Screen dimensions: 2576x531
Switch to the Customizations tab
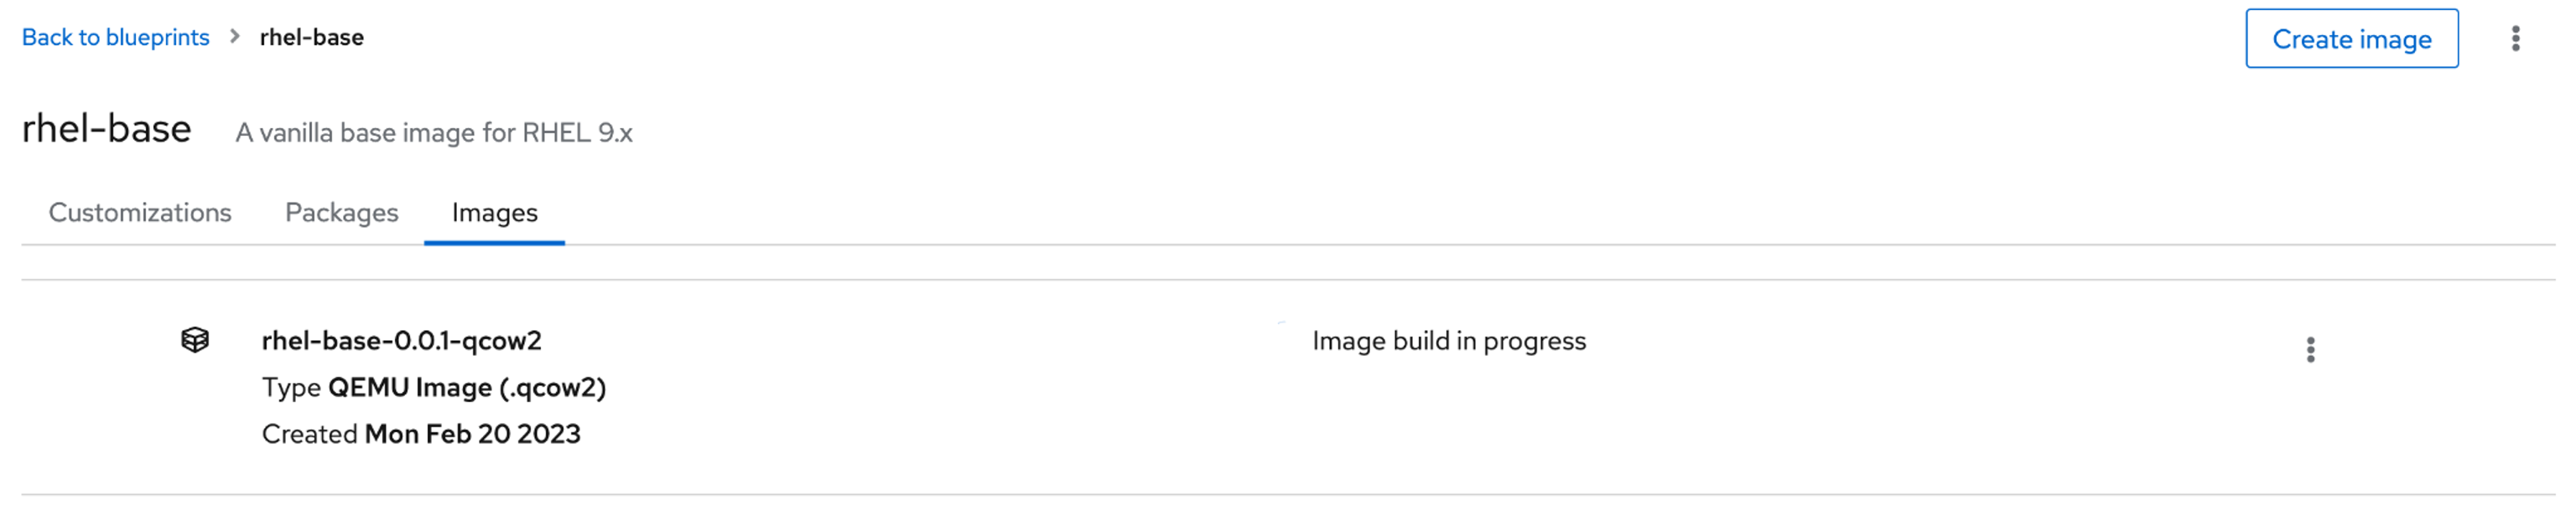click(x=141, y=213)
